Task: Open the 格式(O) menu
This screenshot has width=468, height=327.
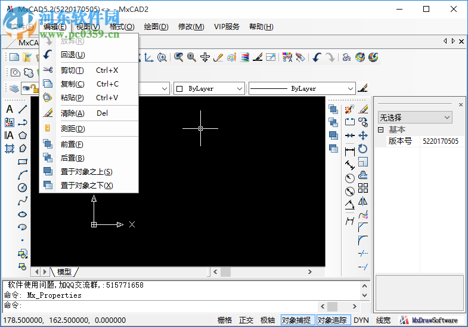Action: coord(122,27)
